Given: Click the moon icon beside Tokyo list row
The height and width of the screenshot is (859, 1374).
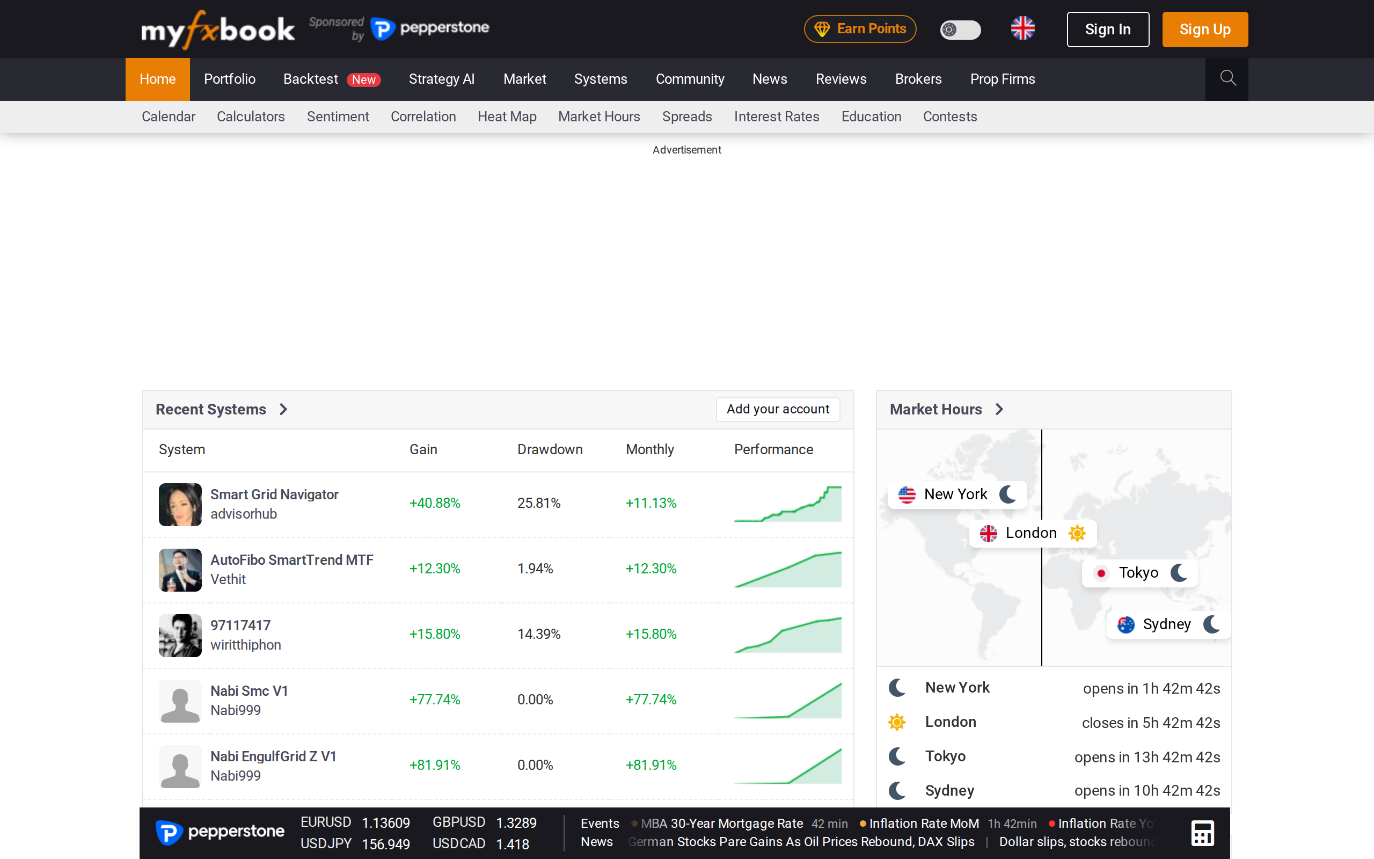Looking at the screenshot, I should click(897, 756).
